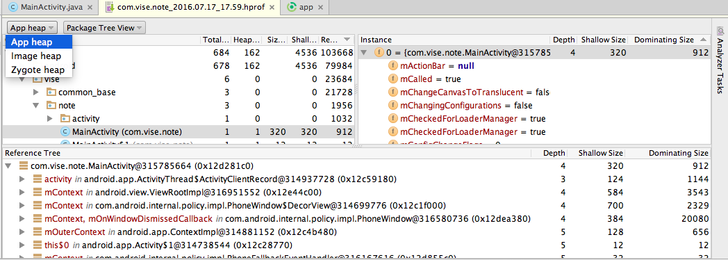
Task: Expand the common_base package folder
Action: pyautogui.click(x=36, y=92)
